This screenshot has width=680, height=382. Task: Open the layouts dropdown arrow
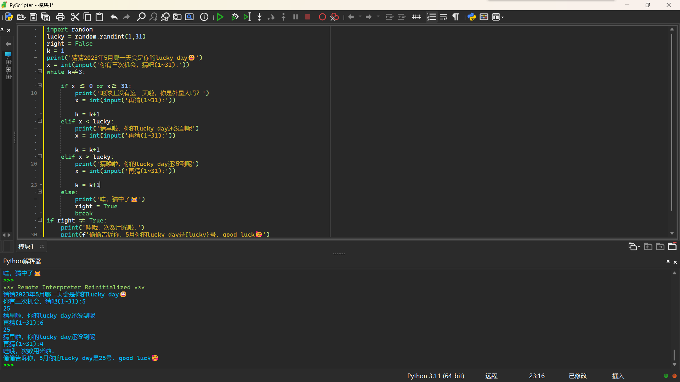pos(503,17)
